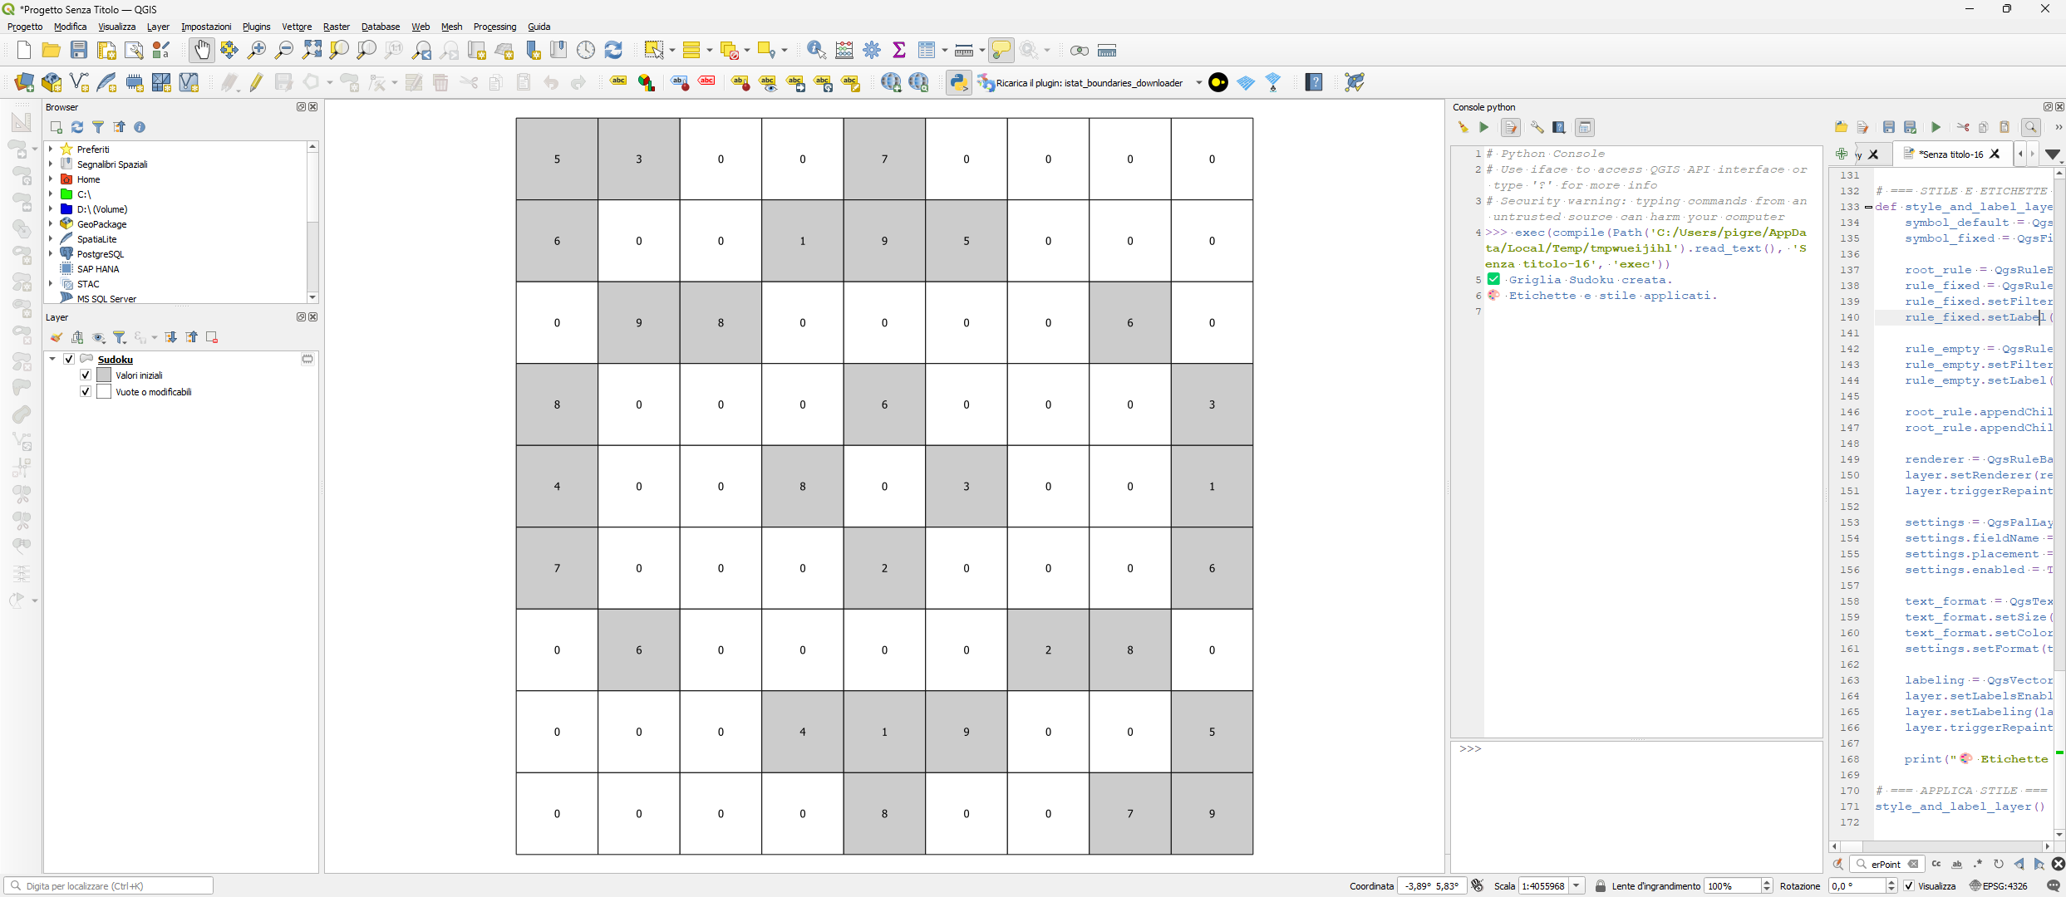The width and height of the screenshot is (2066, 897).
Task: Toggle the Python console toolbar icon
Action: (959, 82)
